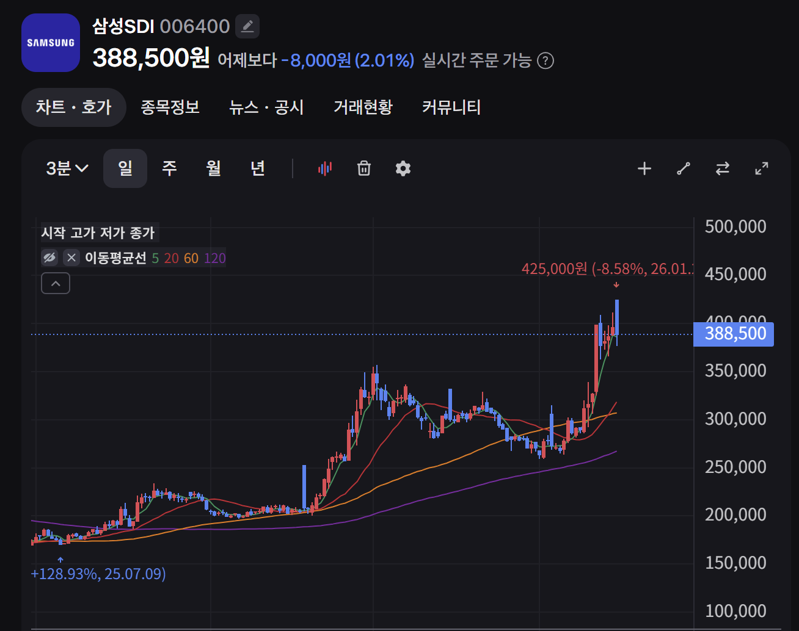Click the 이동평균선 indicator label

click(115, 258)
